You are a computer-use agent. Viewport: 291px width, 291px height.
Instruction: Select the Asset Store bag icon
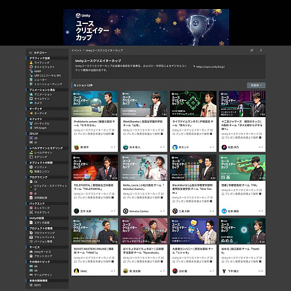(x=31, y=256)
